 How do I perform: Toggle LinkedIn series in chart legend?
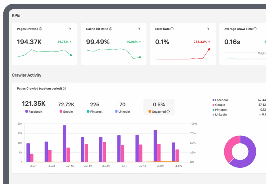coord(122,112)
